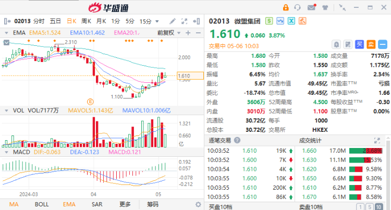
Task: Open the 成交统计 trade statistics section
Action: [x=310, y=141]
